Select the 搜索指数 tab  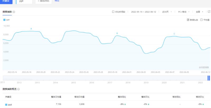(7, 12)
